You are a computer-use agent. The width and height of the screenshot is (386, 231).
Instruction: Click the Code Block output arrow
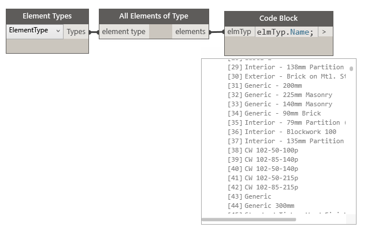(324, 32)
